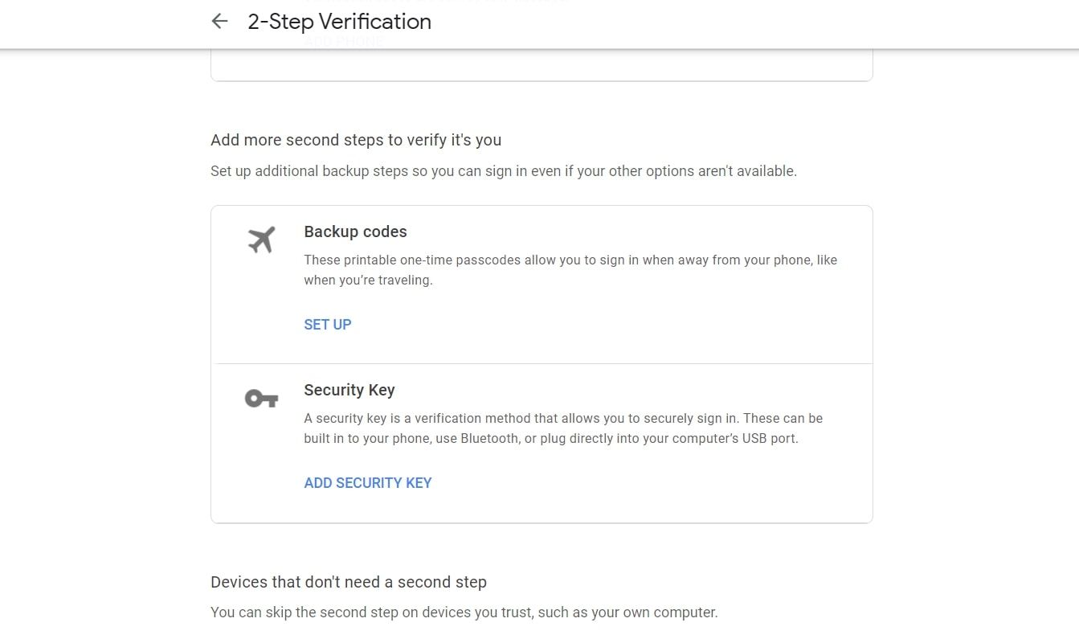Click the divider between Backup codes and Security Key
1079x639 pixels.
(x=542, y=363)
